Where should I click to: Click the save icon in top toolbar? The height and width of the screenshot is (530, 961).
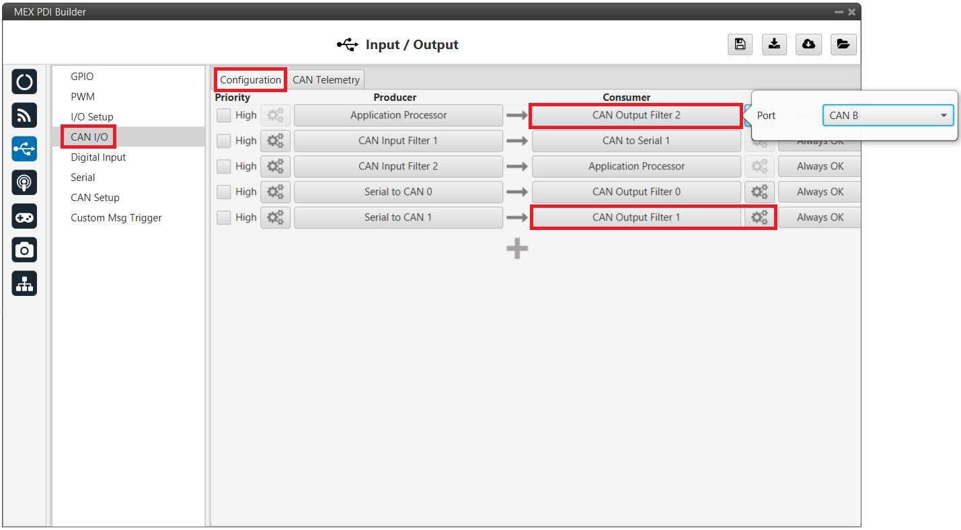(740, 44)
